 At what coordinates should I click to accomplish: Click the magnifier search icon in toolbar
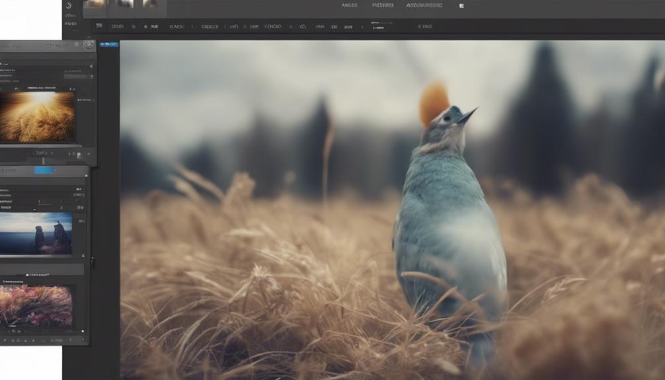coord(134,26)
